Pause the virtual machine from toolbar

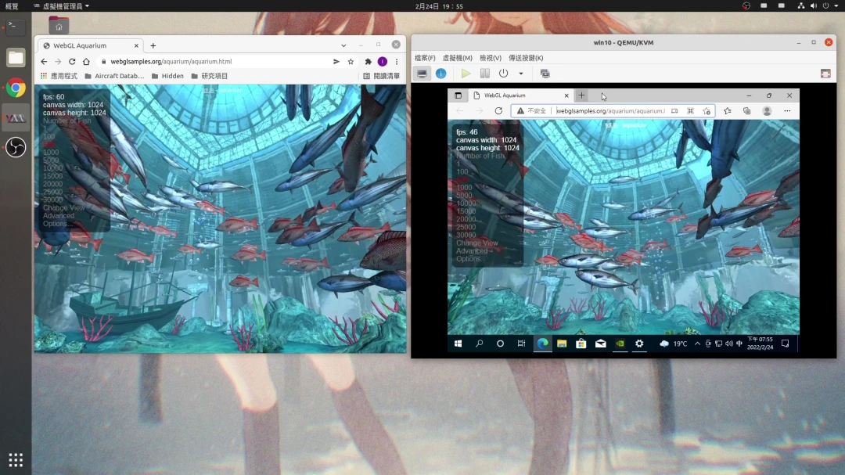(484, 74)
